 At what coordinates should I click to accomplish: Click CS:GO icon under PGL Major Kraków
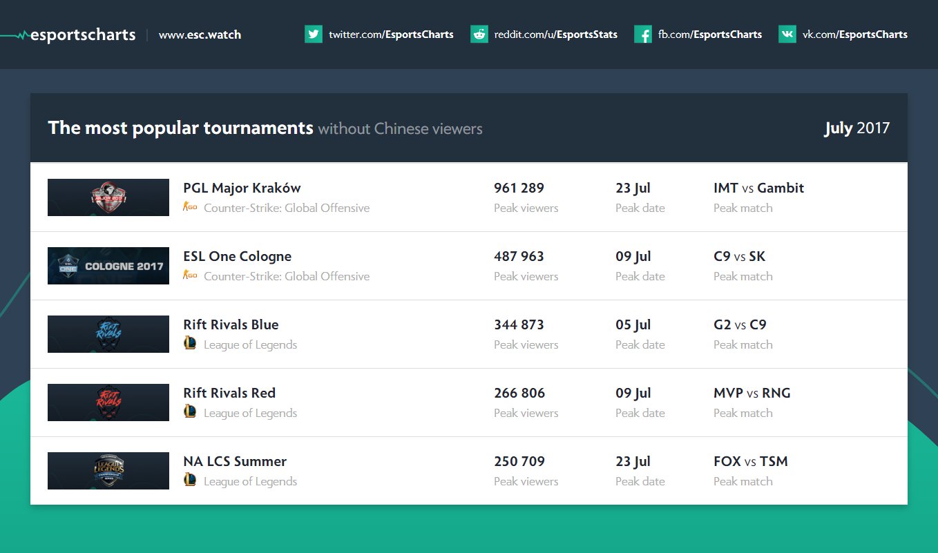pyautogui.click(x=190, y=207)
